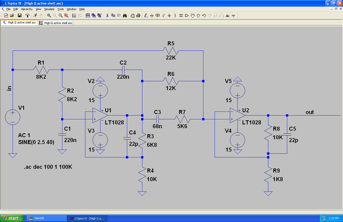The width and height of the screenshot is (343, 222).
Task: Save the schematic with the floppy icon
Action: (20, 16)
